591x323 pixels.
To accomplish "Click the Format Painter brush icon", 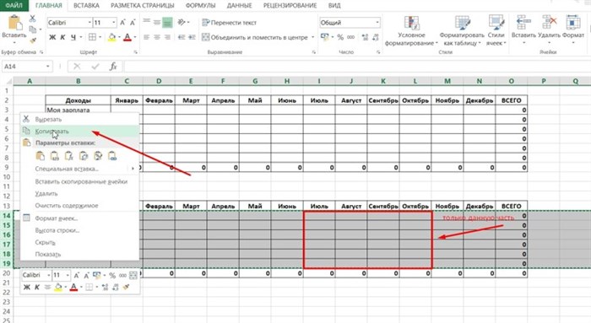I will click(33, 40).
